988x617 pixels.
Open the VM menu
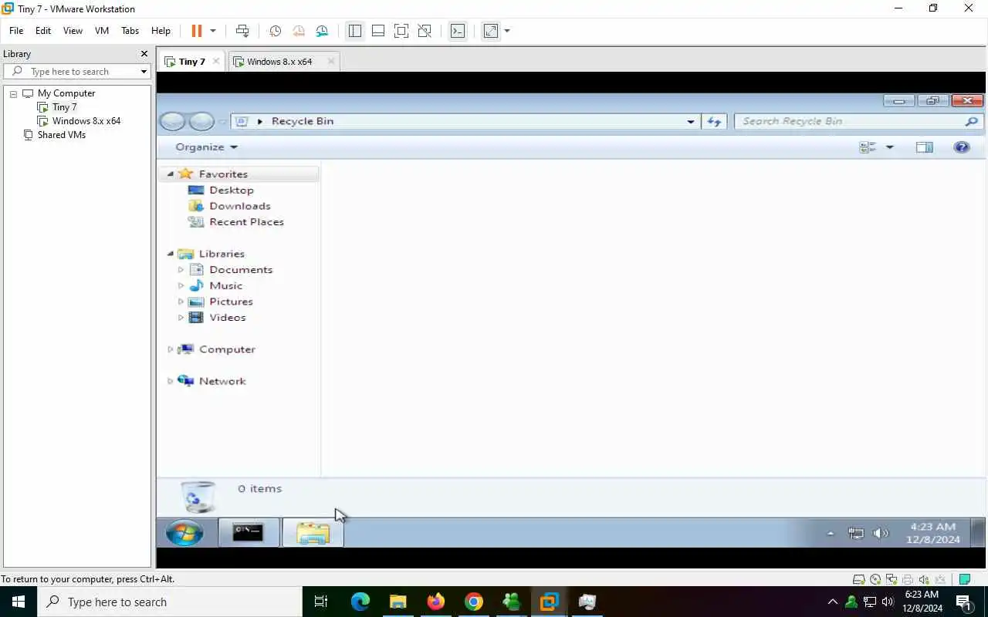click(x=102, y=31)
